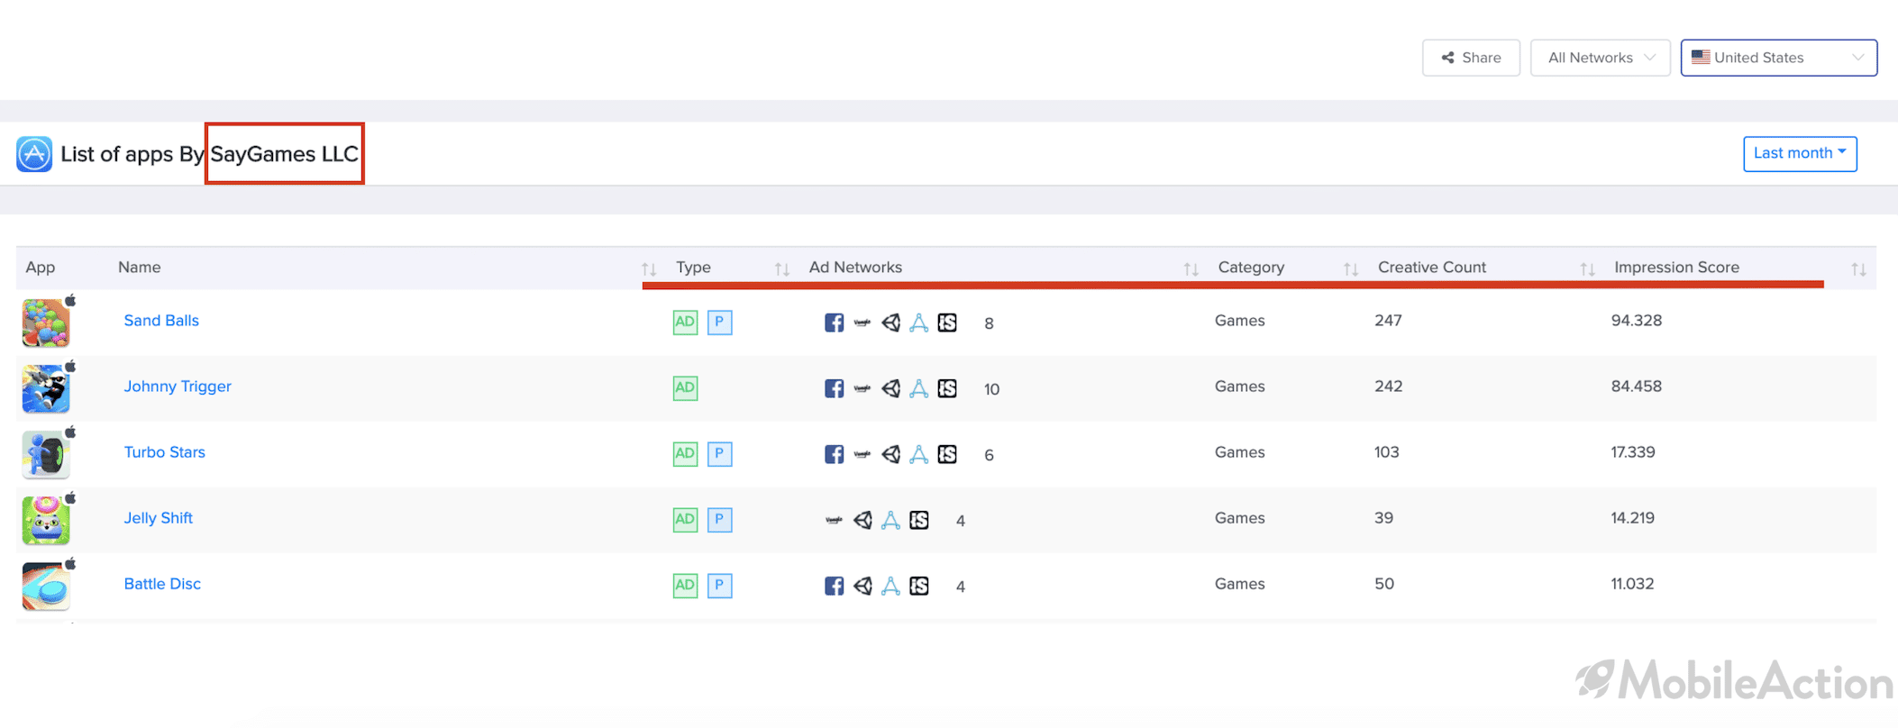
Task: Click Apple Search Ads icon in Battle Disc row
Action: pyautogui.click(x=890, y=586)
